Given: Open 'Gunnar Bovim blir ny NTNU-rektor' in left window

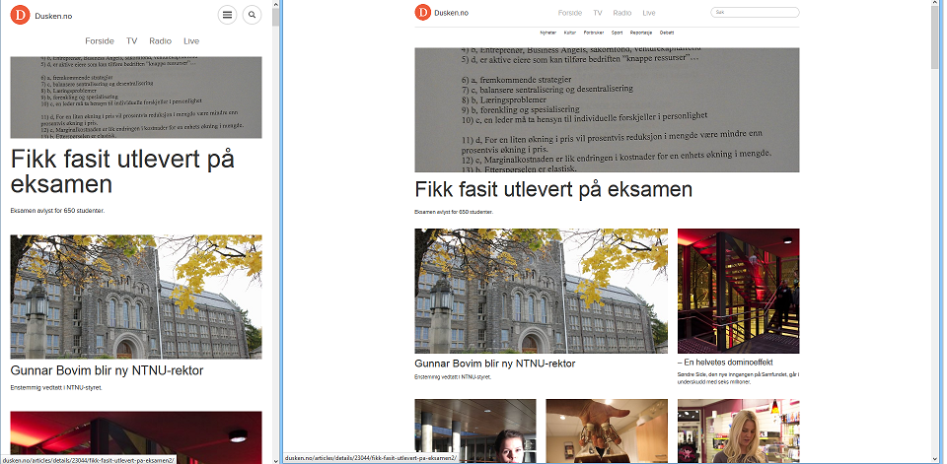Looking at the screenshot, I should 107,370.
